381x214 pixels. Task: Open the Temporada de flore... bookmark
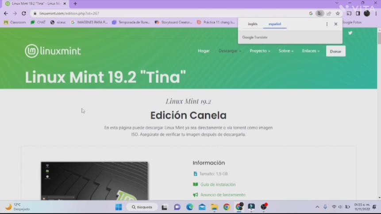(131, 23)
